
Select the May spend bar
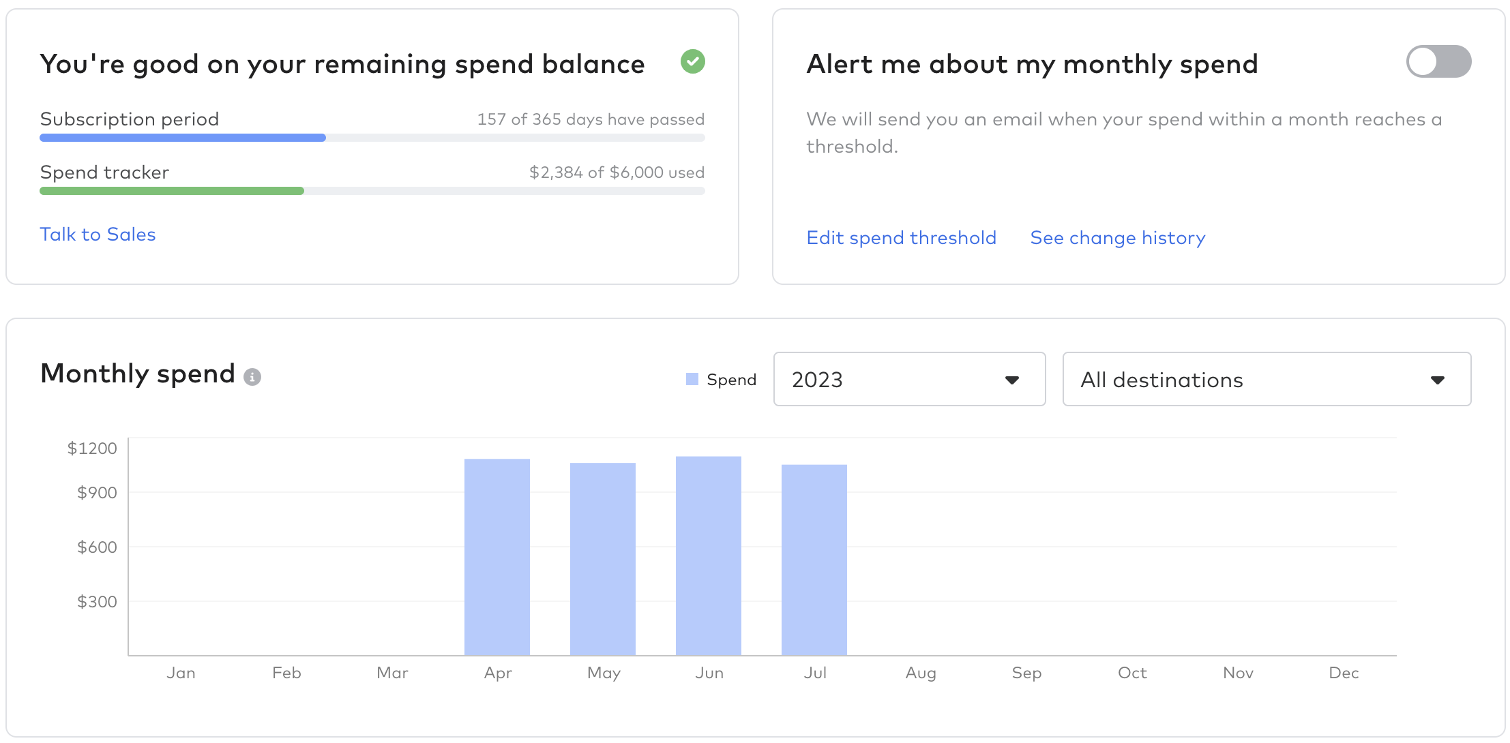pyautogui.click(x=603, y=559)
